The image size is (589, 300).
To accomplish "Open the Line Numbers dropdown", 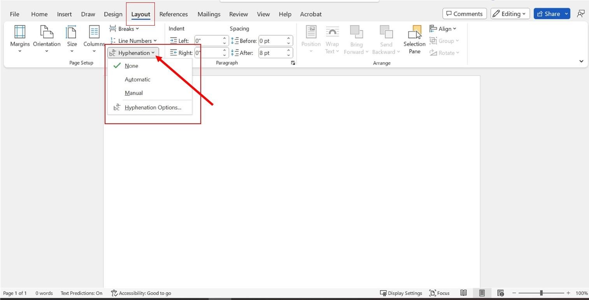I will click(133, 41).
